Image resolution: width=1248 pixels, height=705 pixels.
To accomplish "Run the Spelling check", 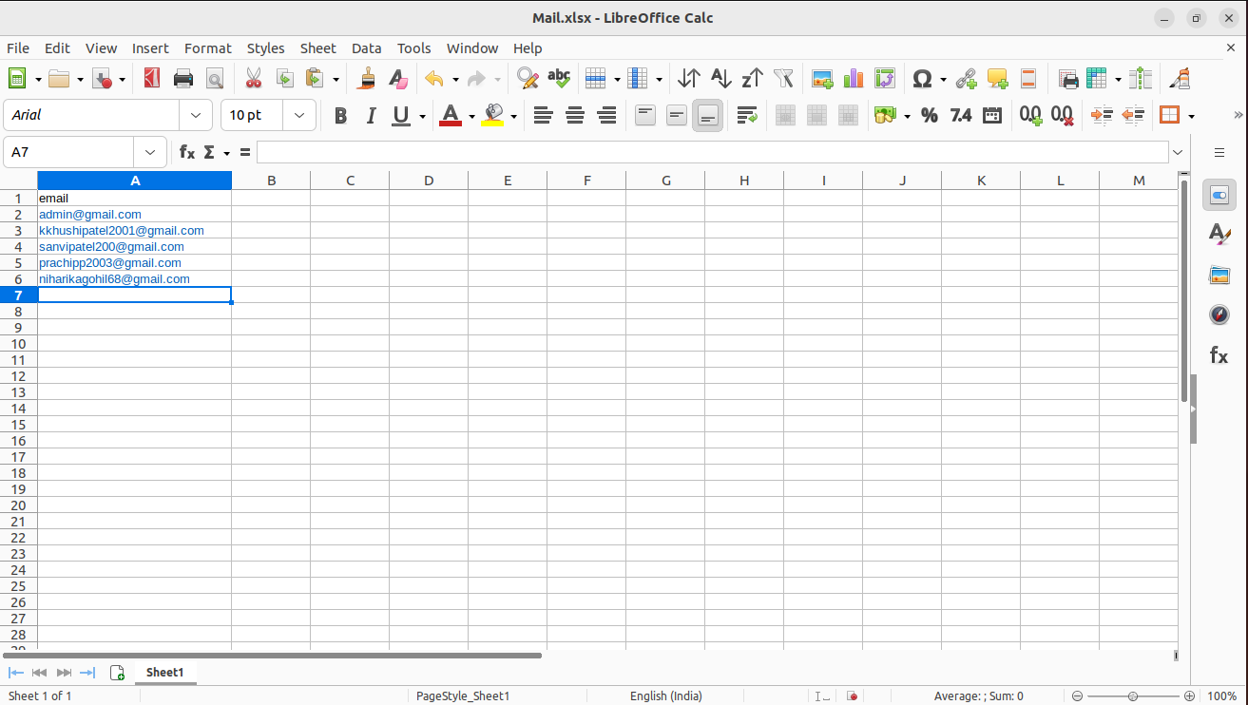I will (x=559, y=79).
